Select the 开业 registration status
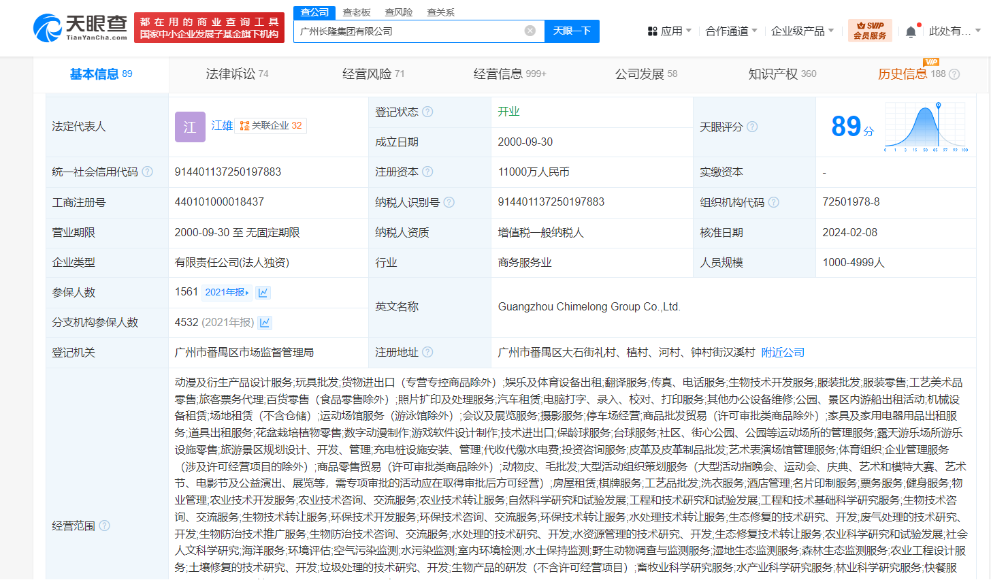 [x=508, y=112]
